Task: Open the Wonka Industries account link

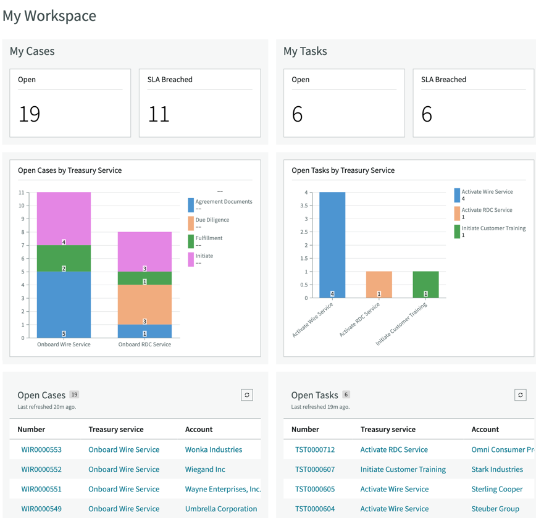Action: coord(213,449)
